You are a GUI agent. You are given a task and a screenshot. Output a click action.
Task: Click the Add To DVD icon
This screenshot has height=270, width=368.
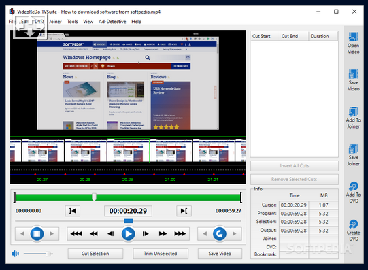pos(354,186)
